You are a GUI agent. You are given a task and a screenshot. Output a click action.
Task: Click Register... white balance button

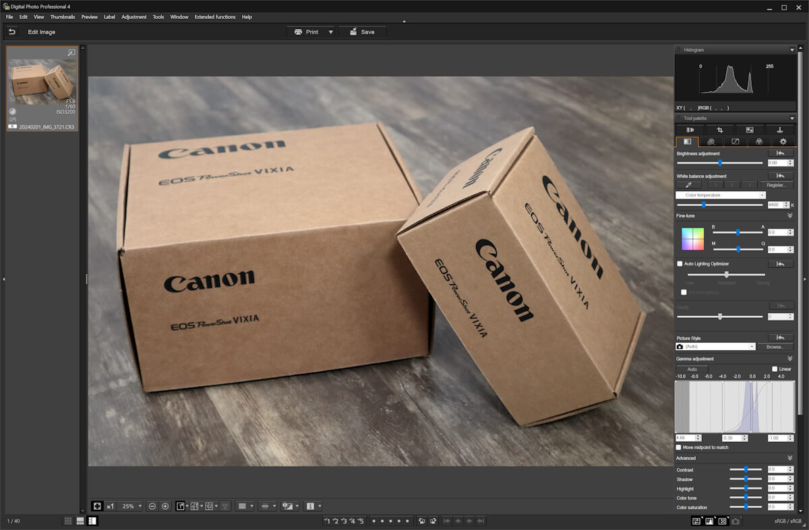(x=776, y=185)
